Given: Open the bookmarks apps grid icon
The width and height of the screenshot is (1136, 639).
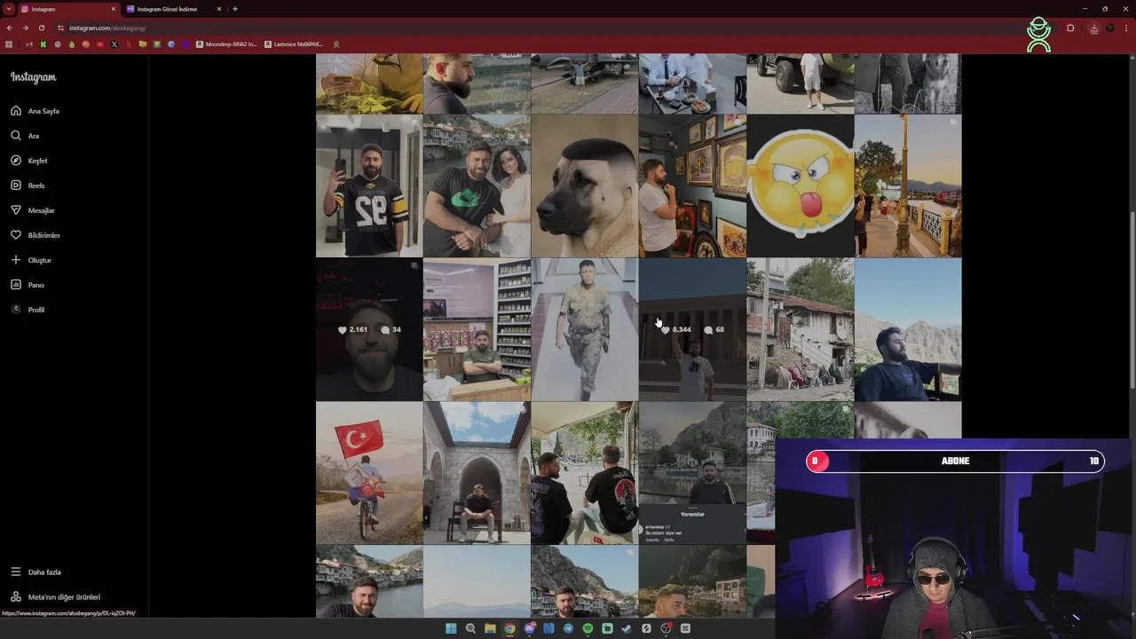Looking at the screenshot, I should click(x=9, y=44).
